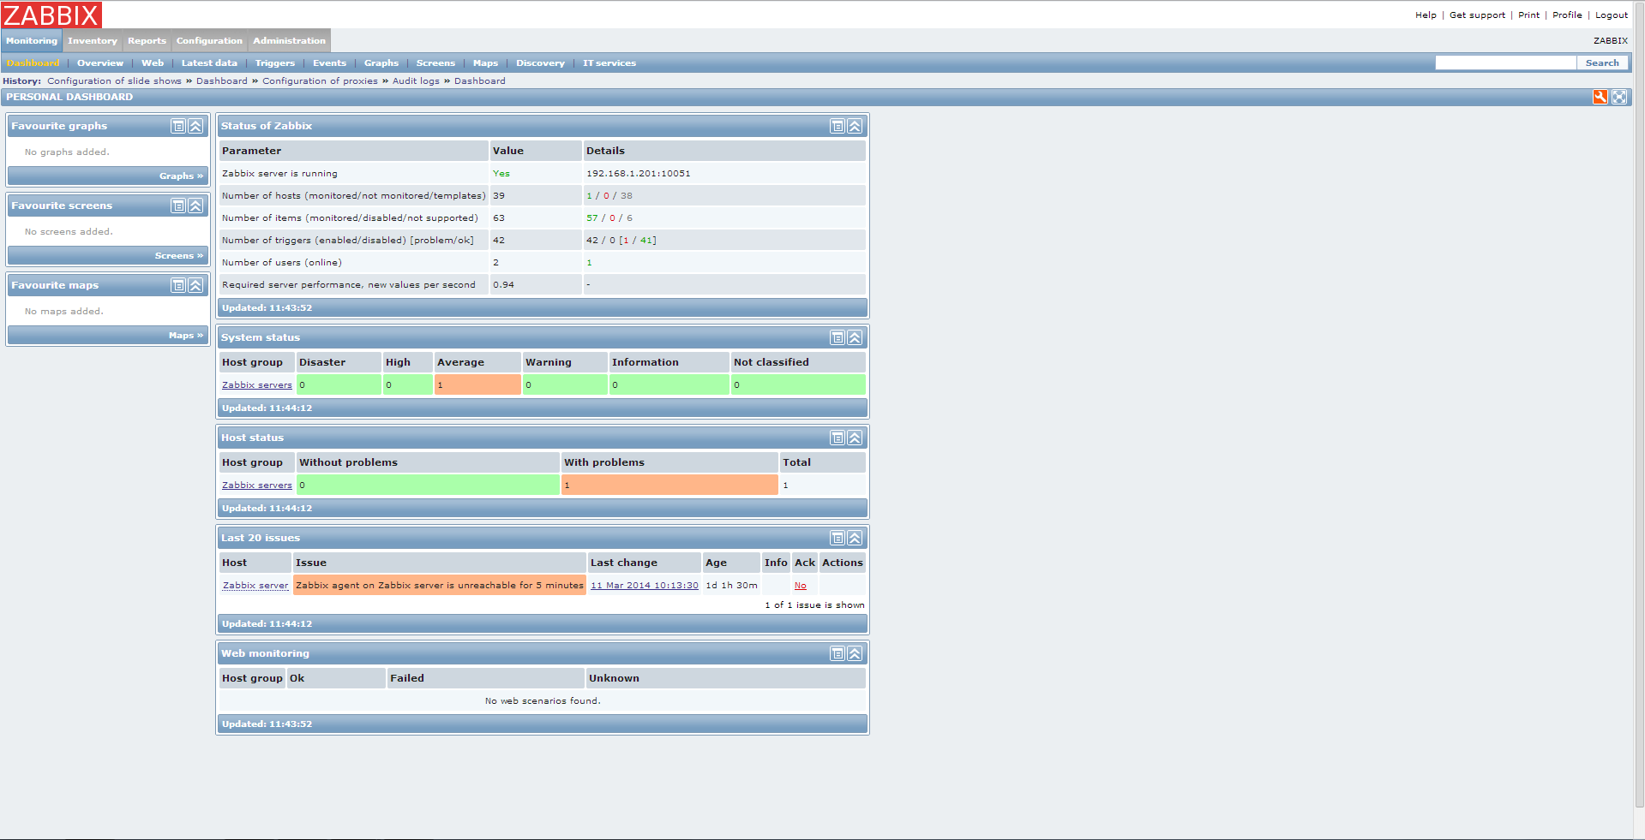Open dashboard configuration via the wrench icon
The width and height of the screenshot is (1645, 840).
[1600, 98]
